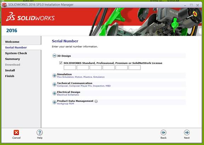Minimize the Installation Manager window
Image resolution: width=204 pixels, height=145 pixels.
[x=185, y=5]
